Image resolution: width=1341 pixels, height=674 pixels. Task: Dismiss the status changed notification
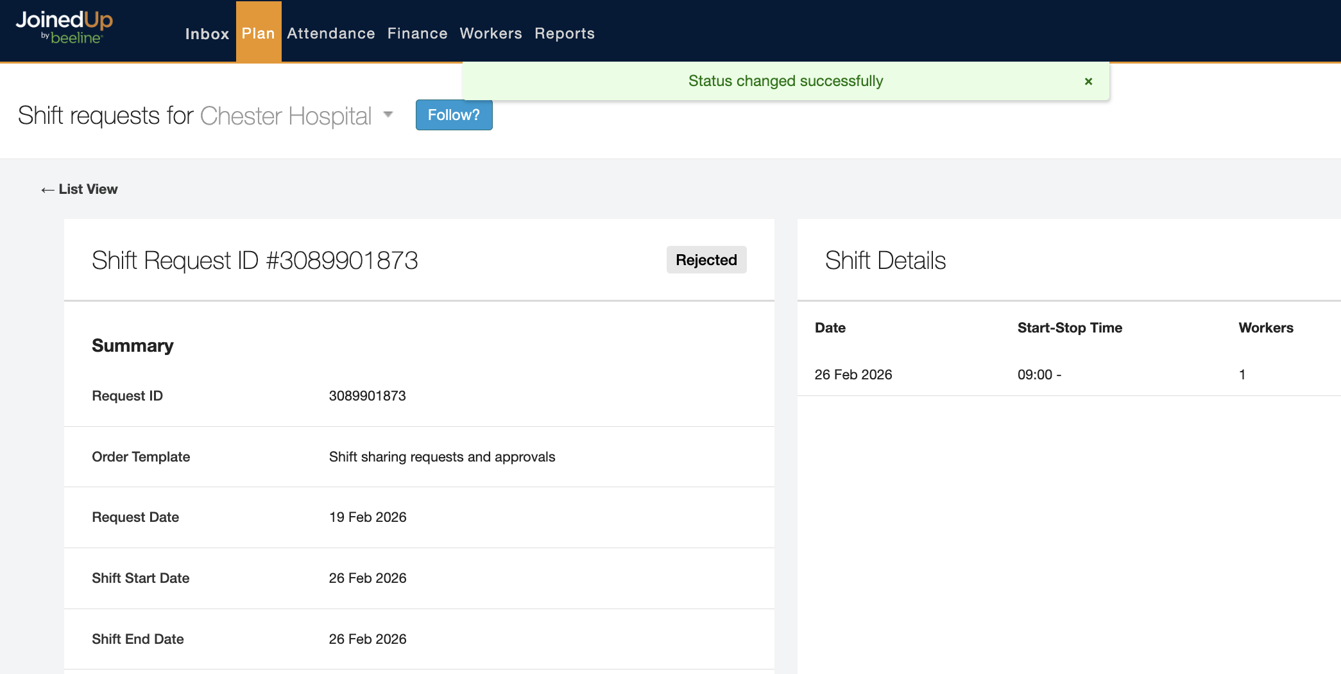(1088, 81)
